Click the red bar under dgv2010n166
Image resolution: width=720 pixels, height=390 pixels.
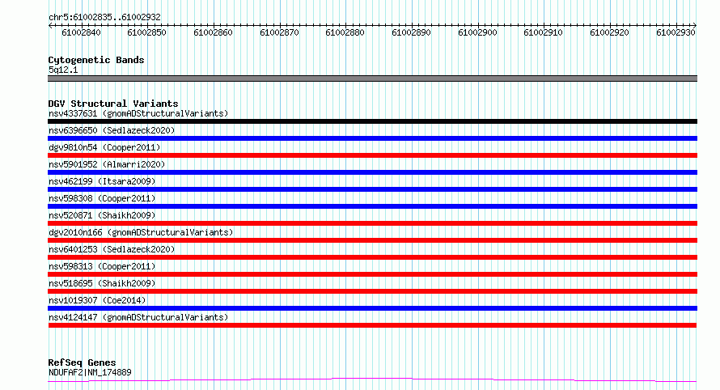[372, 240]
